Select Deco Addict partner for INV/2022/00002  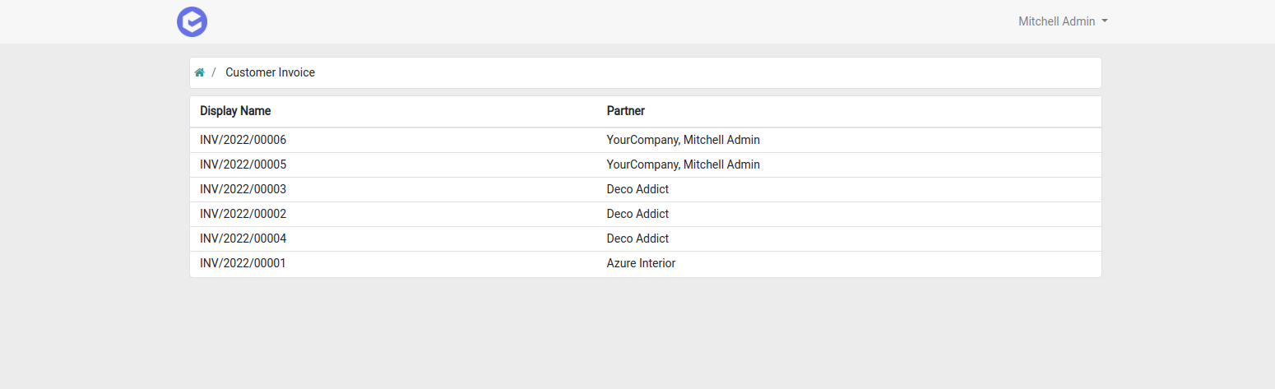(637, 214)
